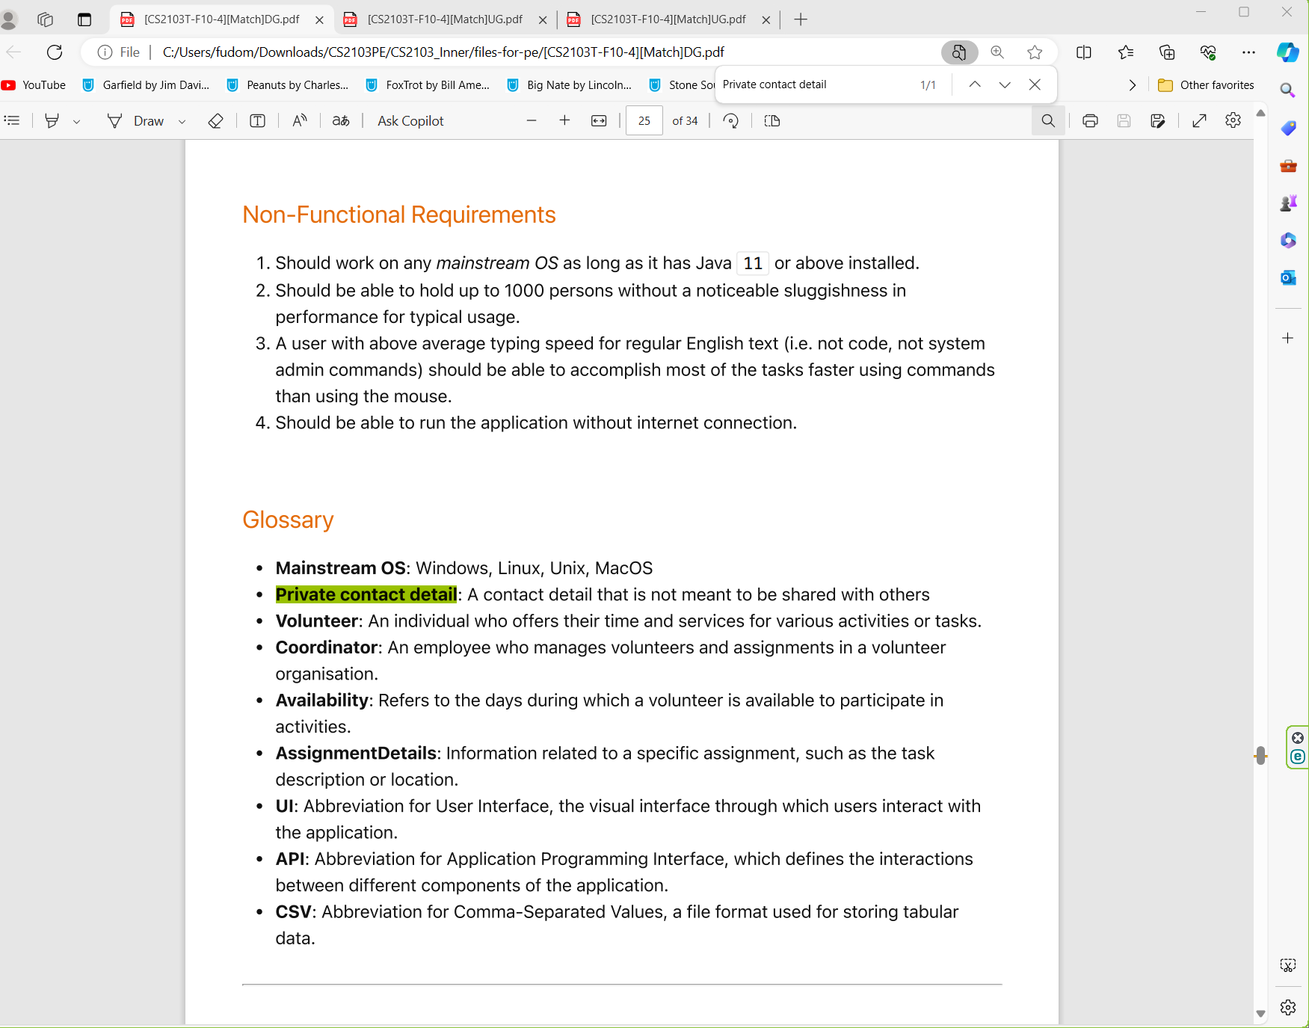
Task: Open the Favorites list
Action: pyautogui.click(x=1125, y=52)
